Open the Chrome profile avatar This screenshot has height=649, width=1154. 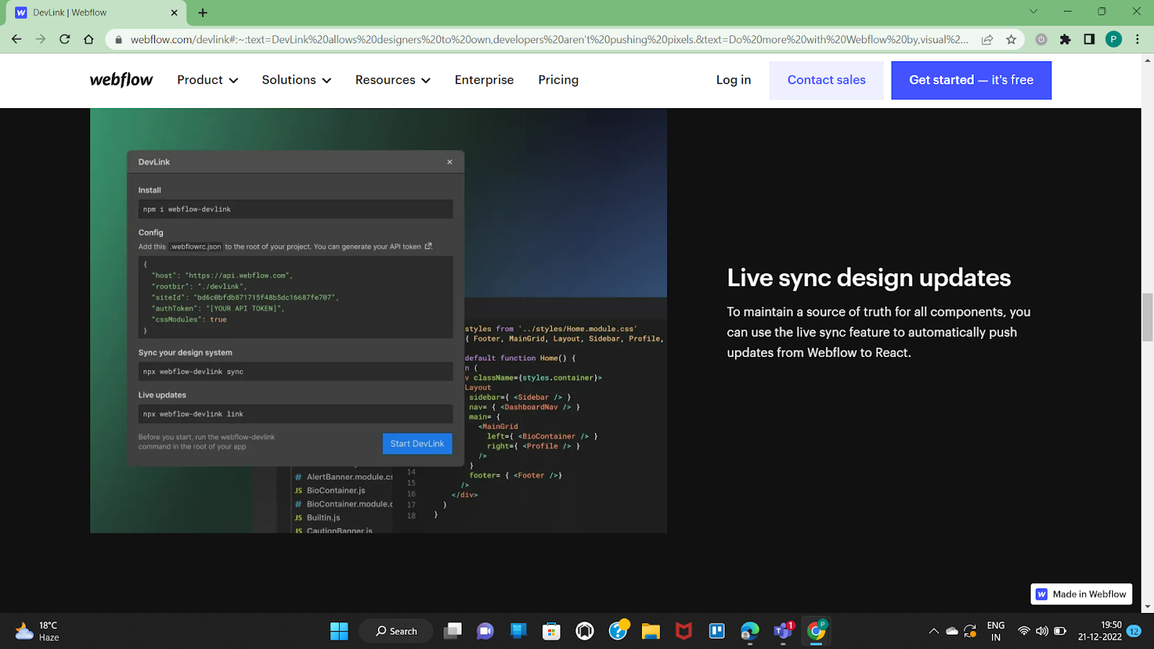[x=1114, y=40]
